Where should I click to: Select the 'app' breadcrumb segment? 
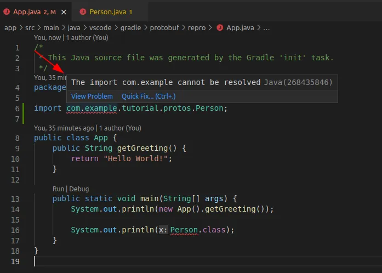(10, 28)
